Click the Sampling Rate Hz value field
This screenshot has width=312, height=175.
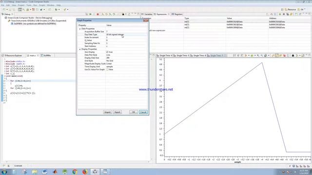127,43
